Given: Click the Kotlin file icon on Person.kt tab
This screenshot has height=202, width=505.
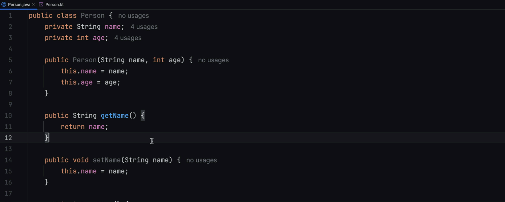Looking at the screenshot, I should tap(41, 5).
